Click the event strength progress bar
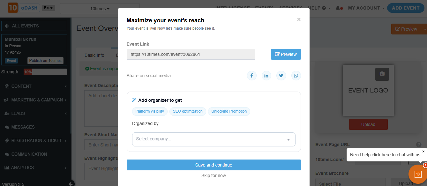This screenshot has width=427, height=186. [45, 72]
